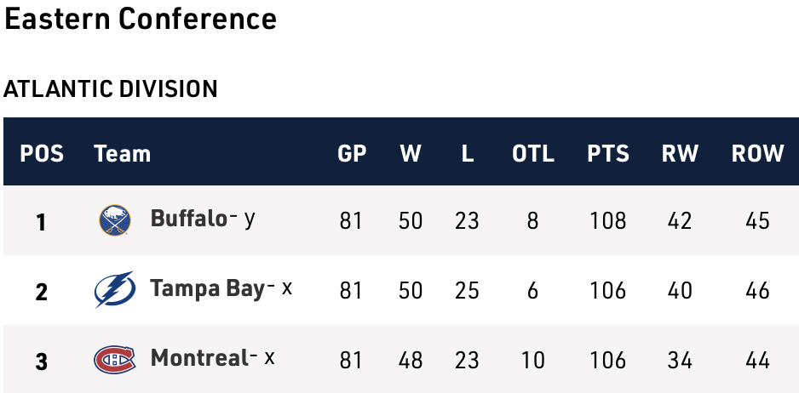This screenshot has height=393, width=799.
Task: Click the Atlantic Division heading
Action: pyautogui.click(x=111, y=88)
